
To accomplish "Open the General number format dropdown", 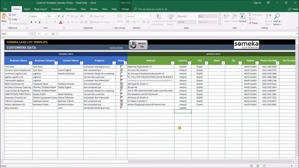I will pos(149,16).
